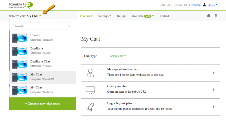Click the magnifier icon in search box
This screenshot has height=120, width=226.
(x=69, y=26)
